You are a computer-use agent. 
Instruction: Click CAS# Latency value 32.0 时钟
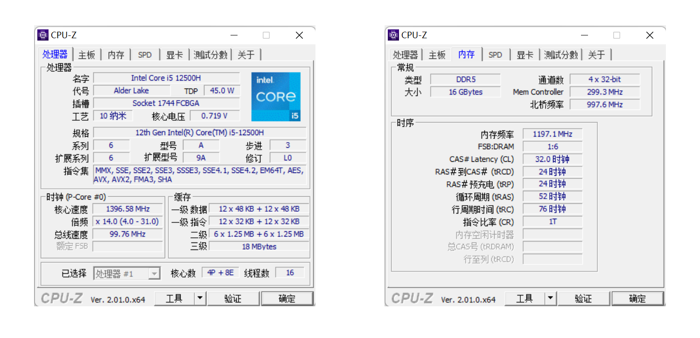(x=553, y=159)
